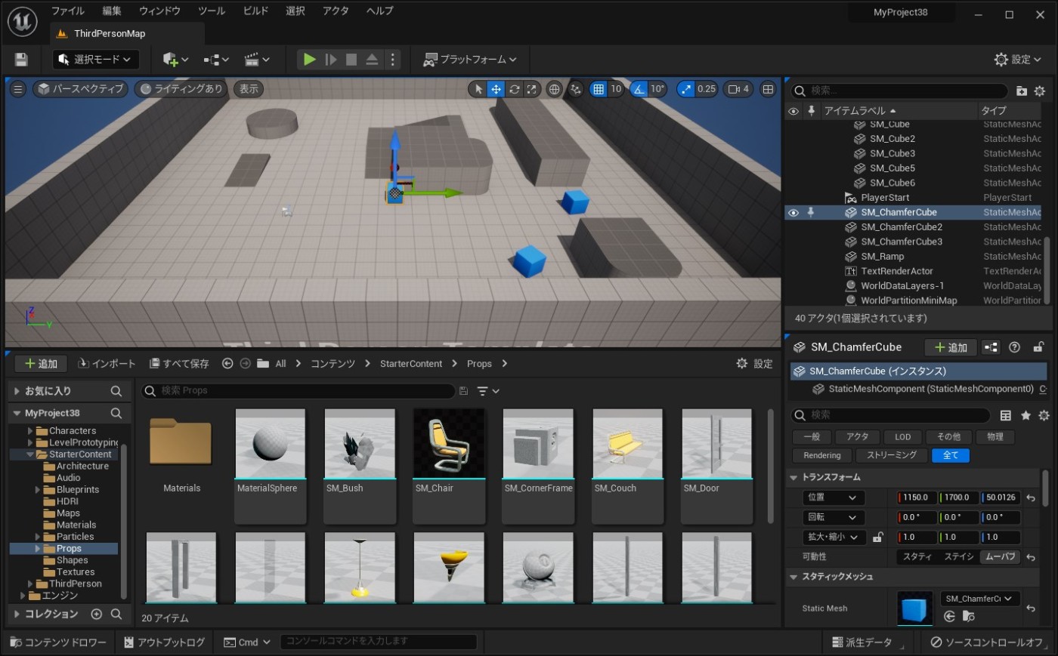1058x656 pixels.
Task: Open the Details panel help icon
Action: [x=1015, y=347]
